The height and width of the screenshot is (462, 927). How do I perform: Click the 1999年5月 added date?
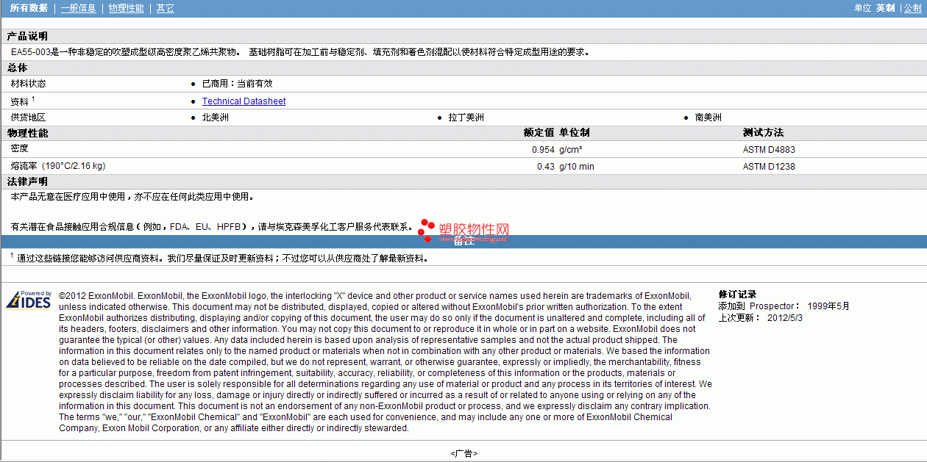828,306
